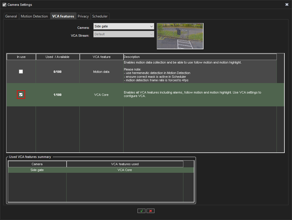Image resolution: width=292 pixels, height=220 pixels.
Task: Click the VCA features used column header
Action: (125, 164)
